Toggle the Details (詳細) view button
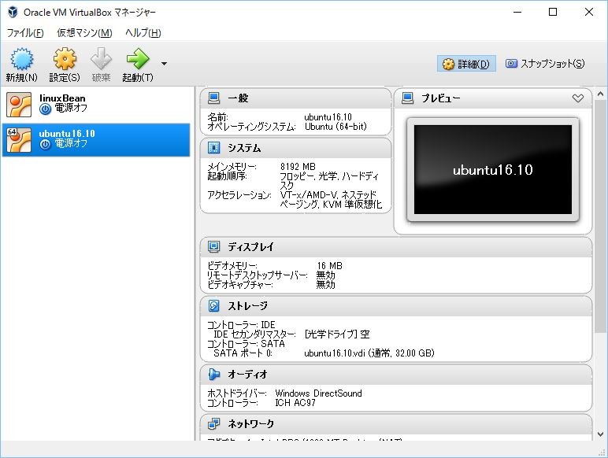Screen dimensions: 608x458 click(x=466, y=64)
